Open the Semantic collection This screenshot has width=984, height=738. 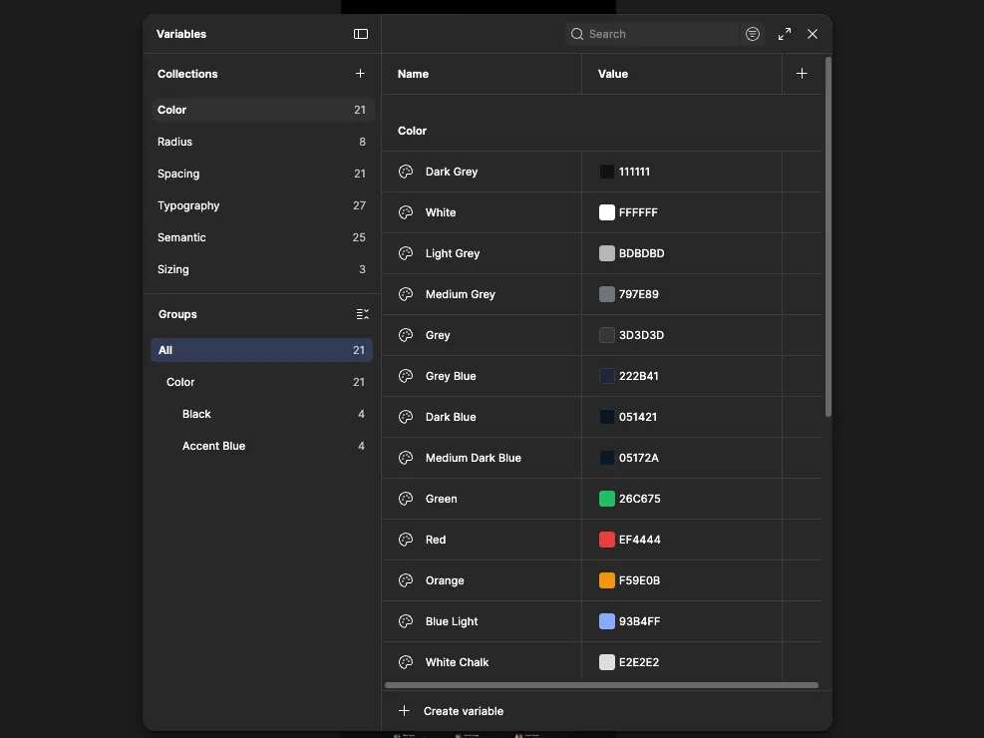263,237
